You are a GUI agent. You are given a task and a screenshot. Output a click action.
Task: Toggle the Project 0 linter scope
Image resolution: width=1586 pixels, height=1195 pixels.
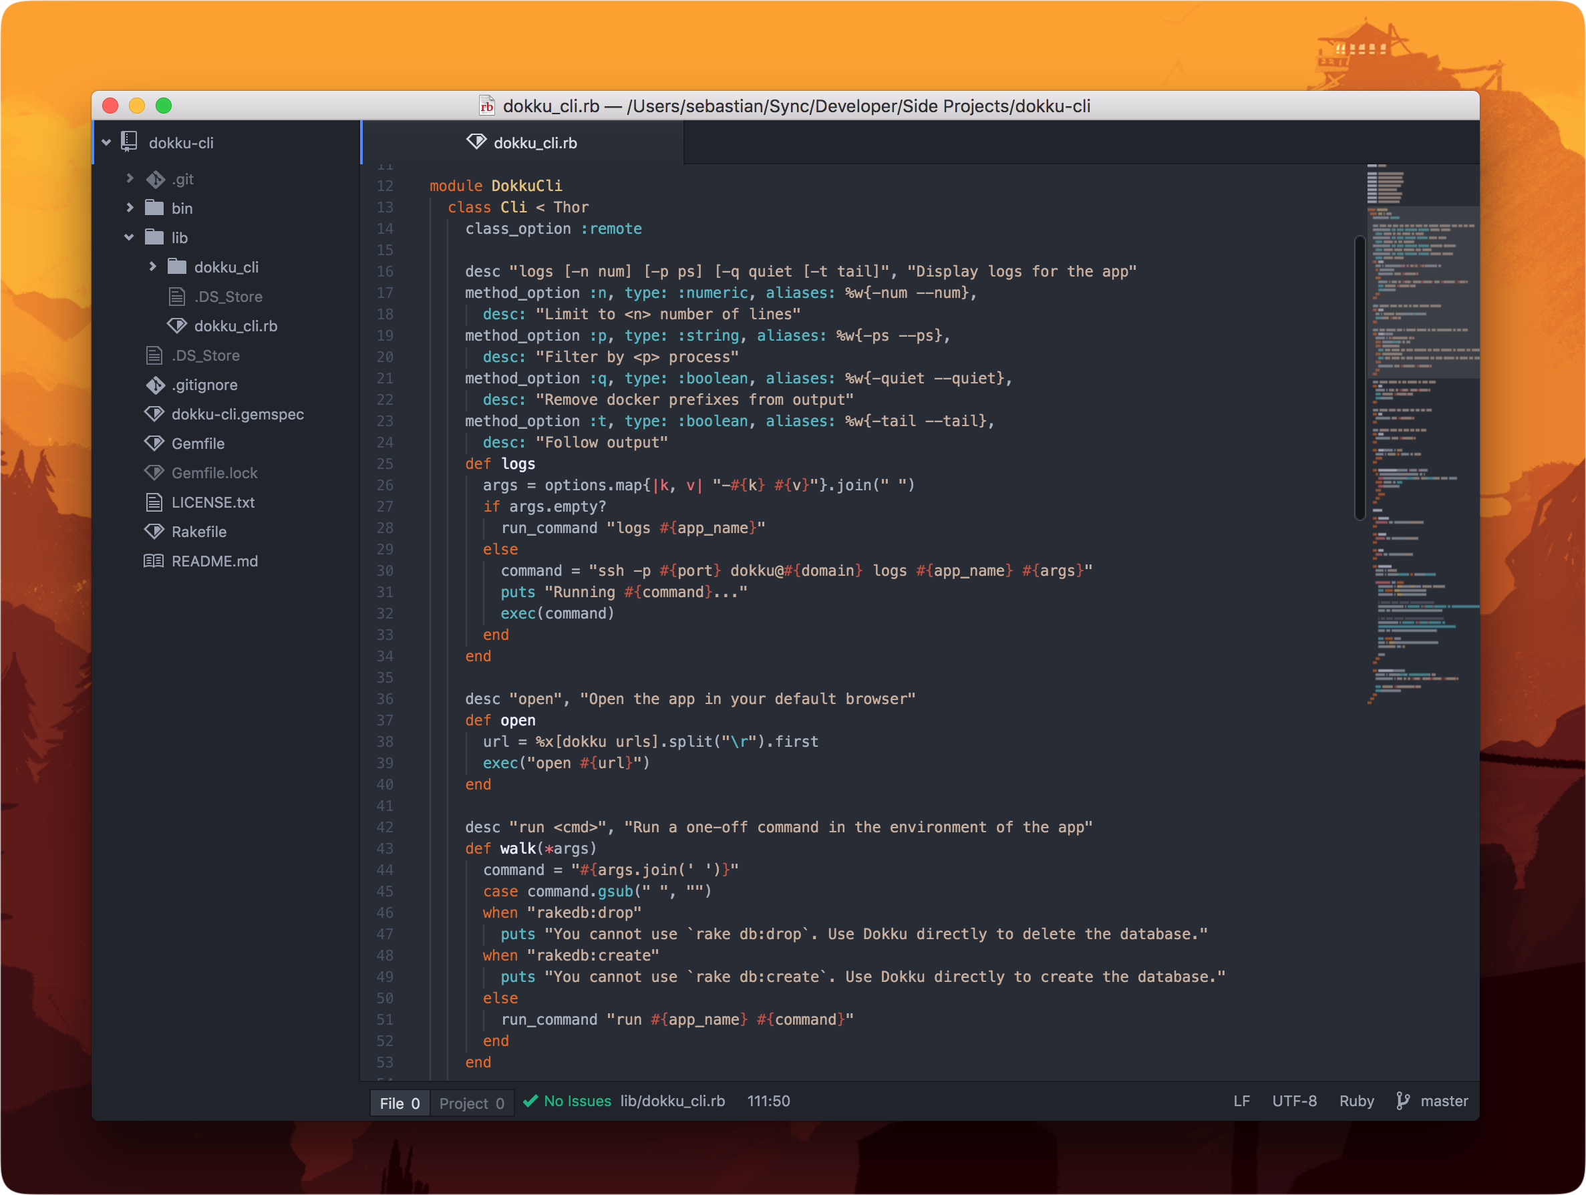(471, 1103)
